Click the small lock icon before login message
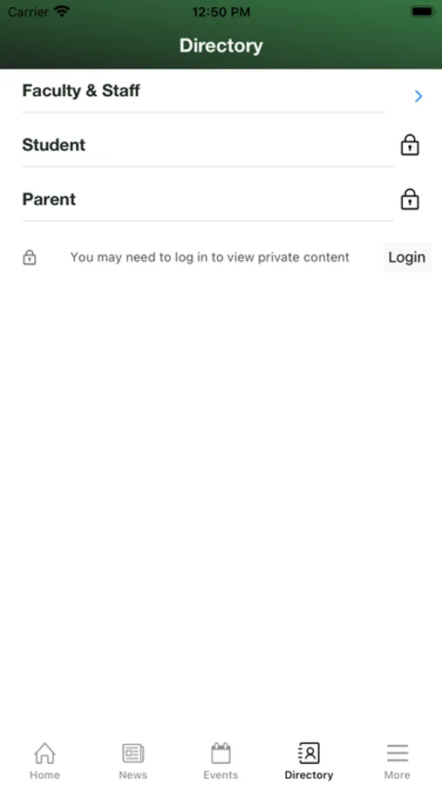Viewport: 442px width, 785px height. point(30,257)
